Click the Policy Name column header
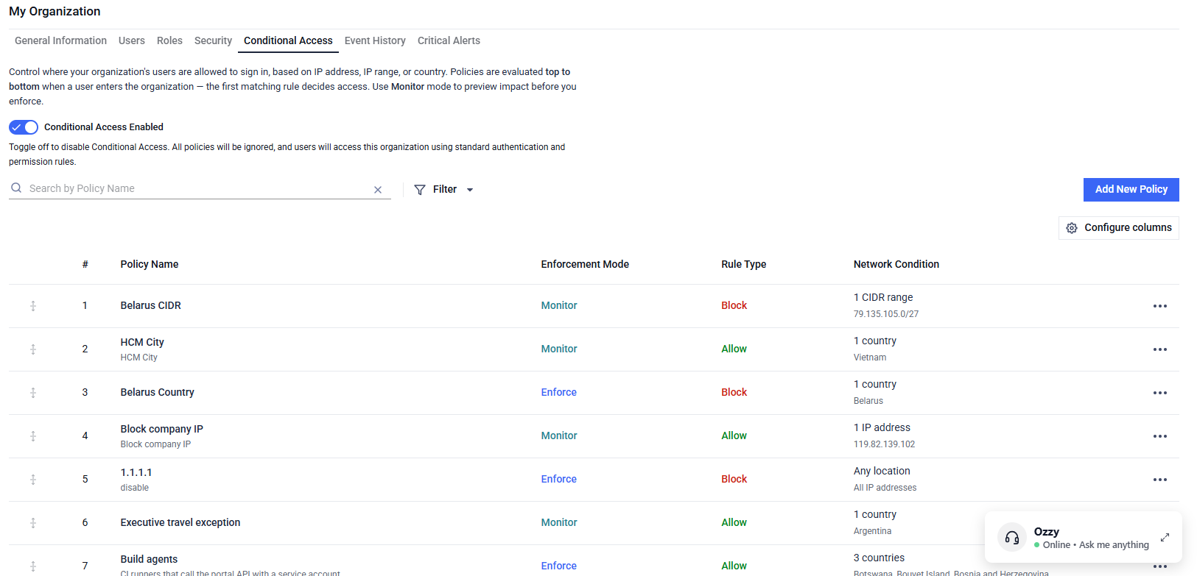The height and width of the screenshot is (576, 1197). point(150,264)
